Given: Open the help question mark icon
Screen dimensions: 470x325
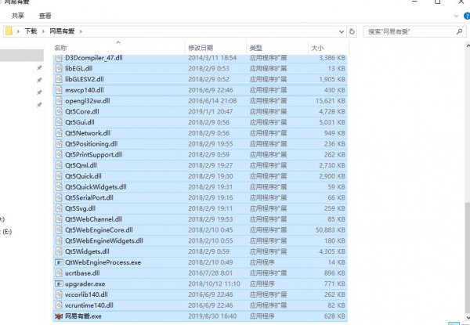Looking at the screenshot, I should coord(467,16).
